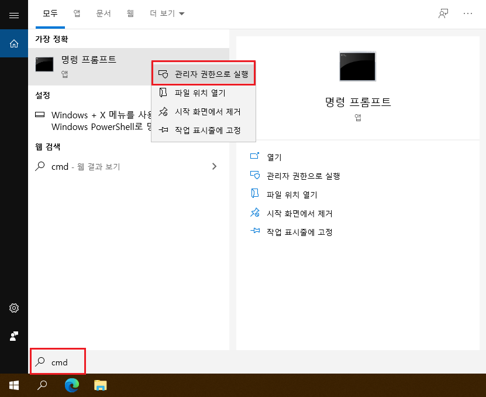
Task: Click the unpin-from-start icon in preview pane
Action: tap(255, 213)
